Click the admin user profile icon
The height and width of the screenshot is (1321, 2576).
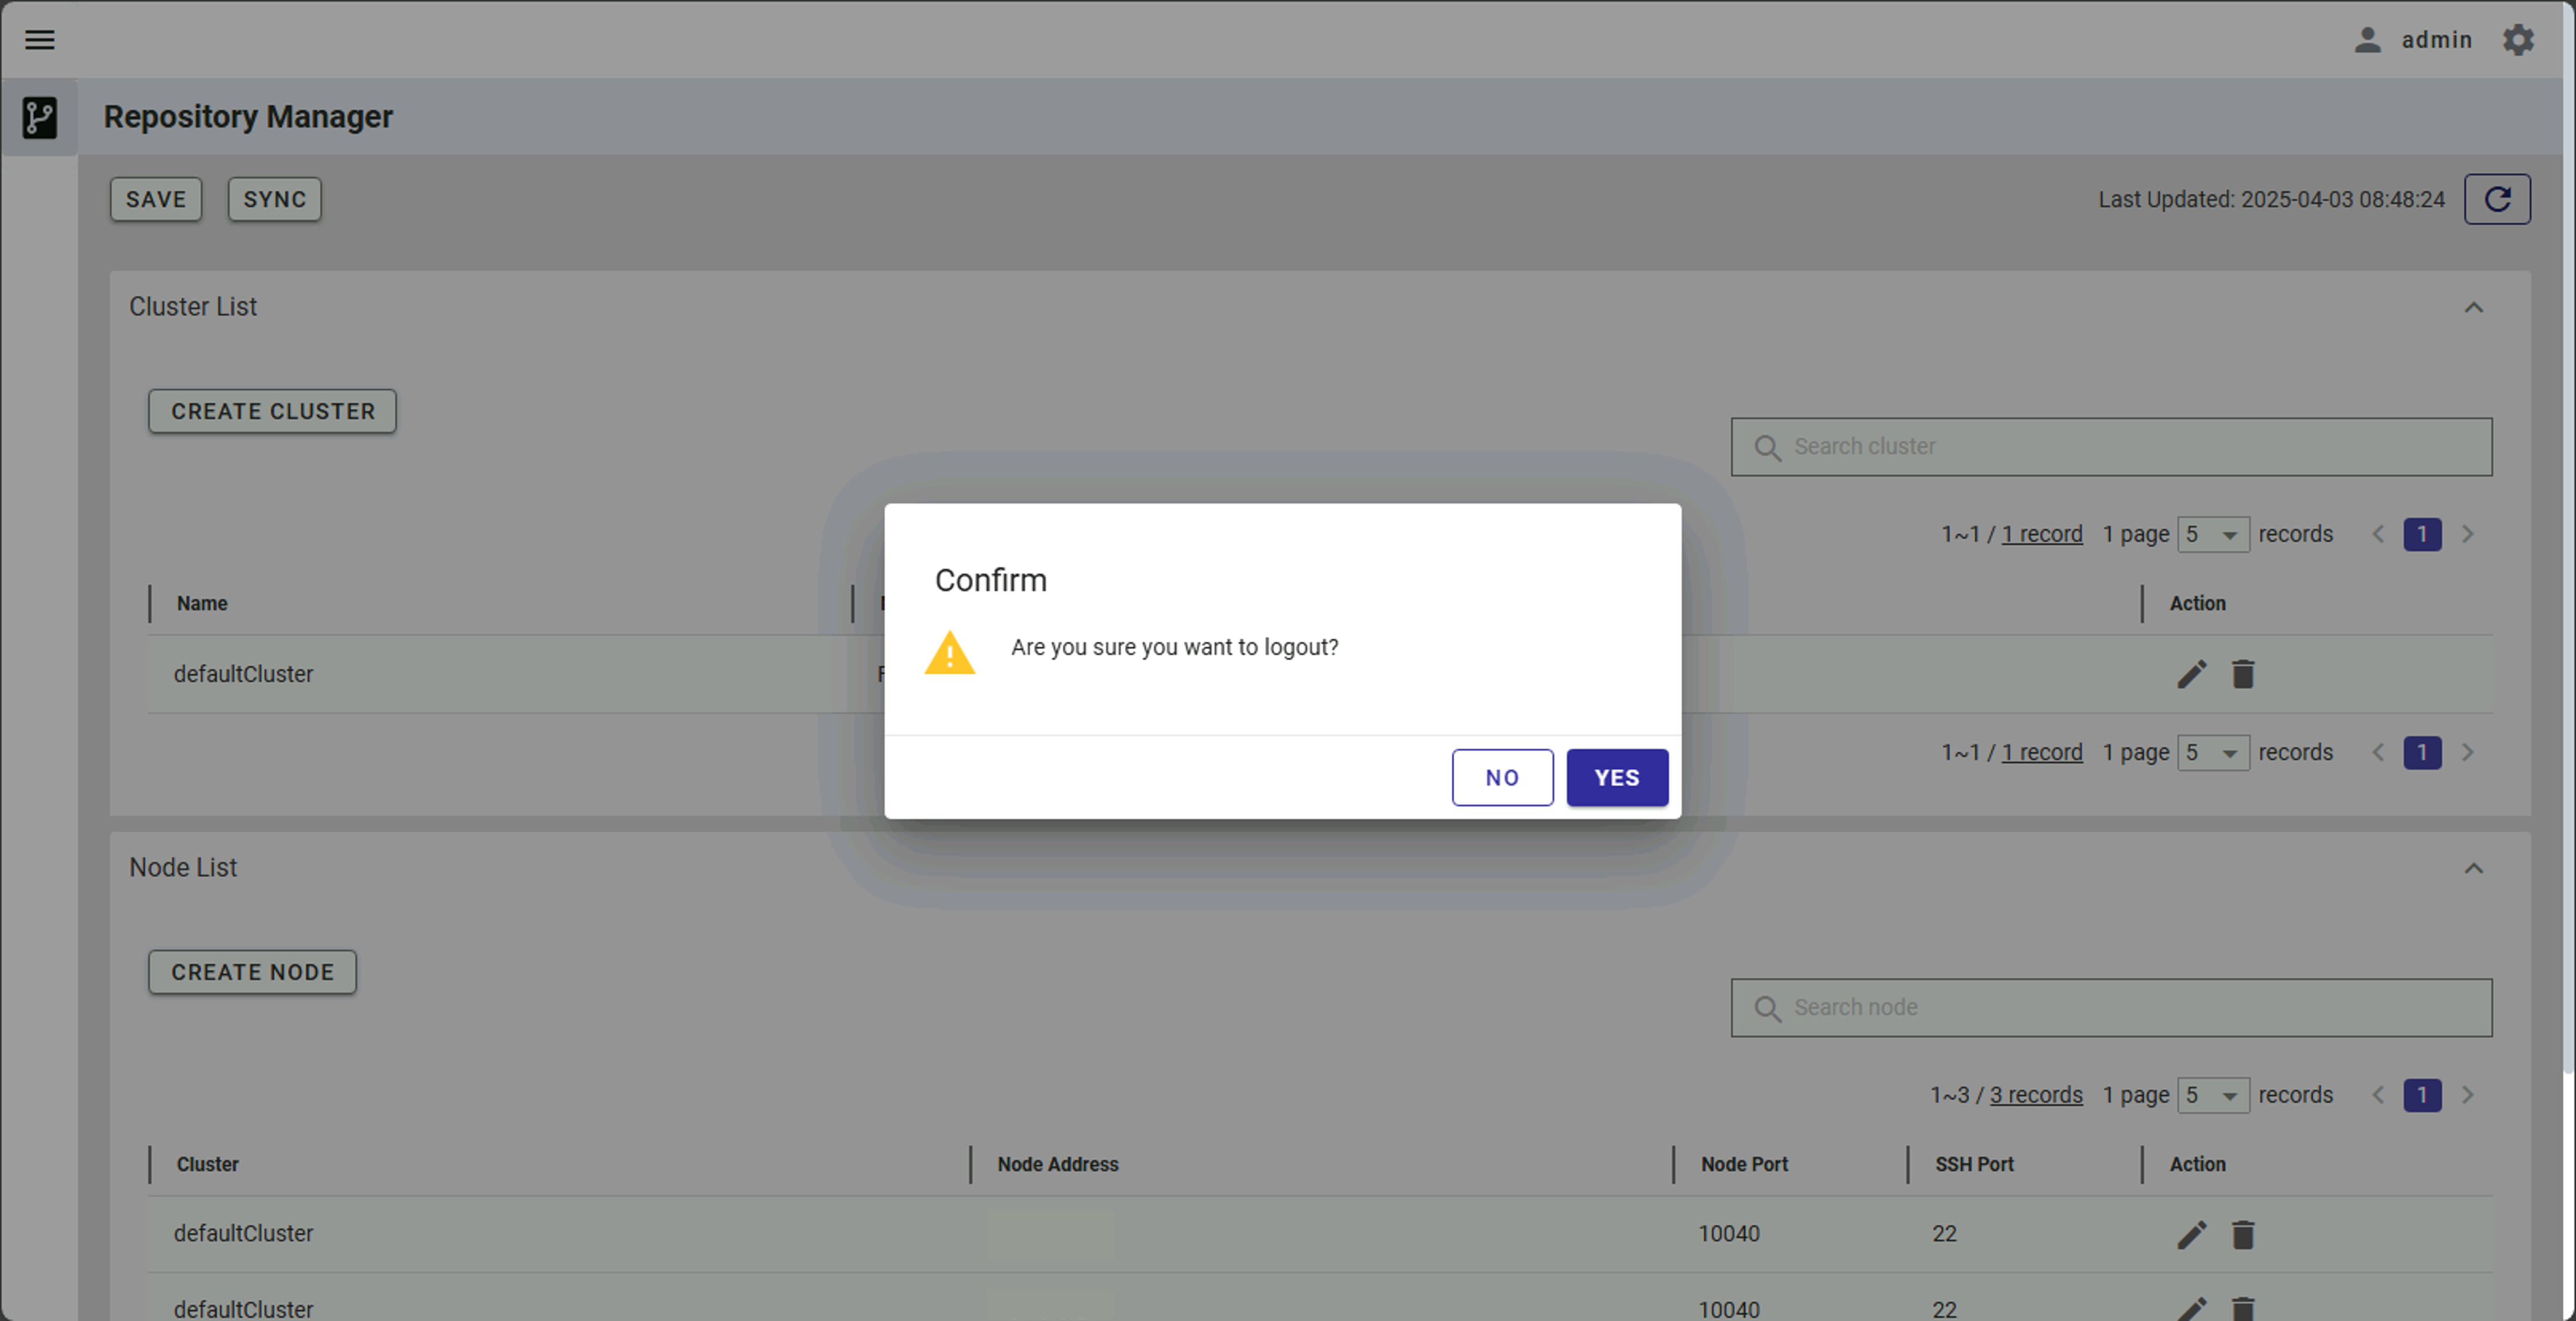coord(2367,40)
